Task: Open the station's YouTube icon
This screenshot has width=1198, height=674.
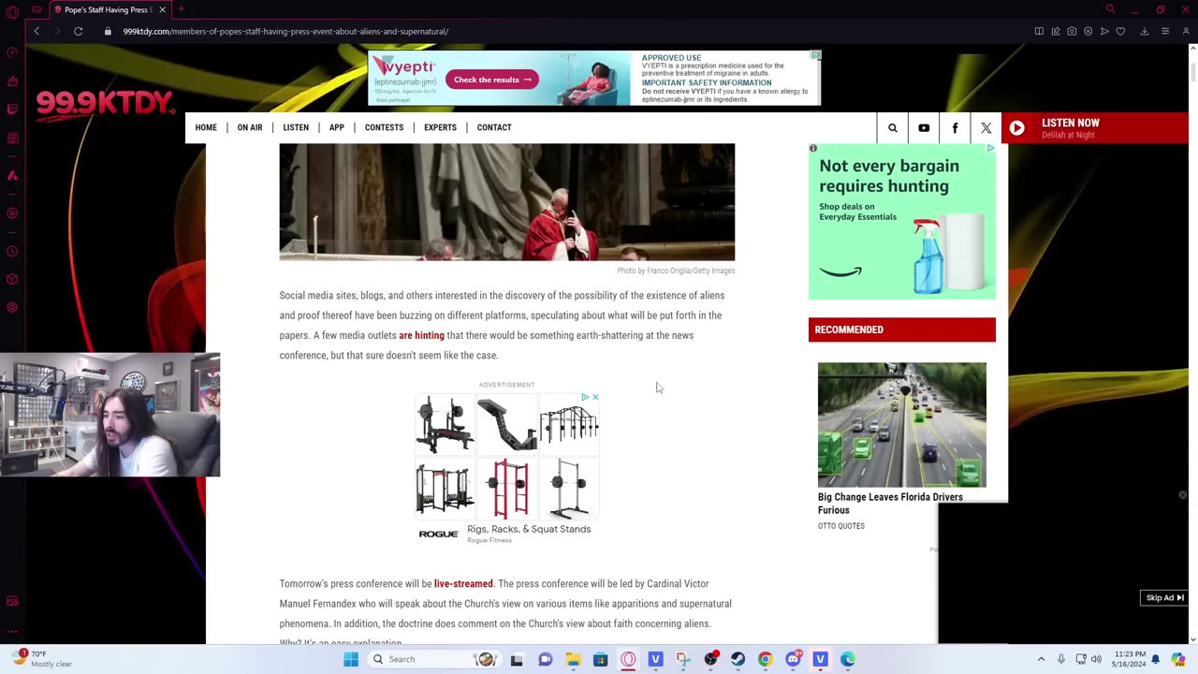Action: pos(924,128)
